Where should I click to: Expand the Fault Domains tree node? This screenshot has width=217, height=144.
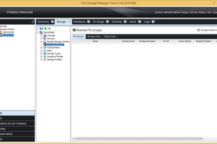(41, 48)
